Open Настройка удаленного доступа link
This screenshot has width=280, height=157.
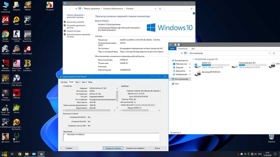click(x=76, y=26)
